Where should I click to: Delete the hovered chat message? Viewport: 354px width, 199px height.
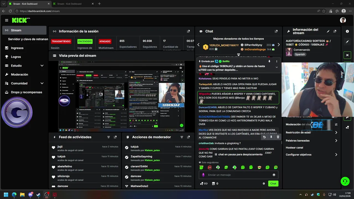pos(278,137)
